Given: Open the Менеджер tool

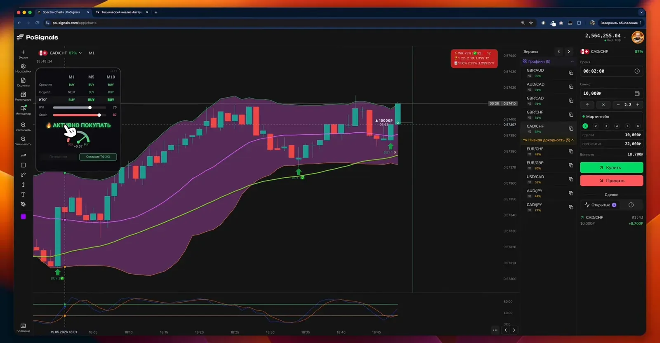Looking at the screenshot, I should (x=23, y=110).
